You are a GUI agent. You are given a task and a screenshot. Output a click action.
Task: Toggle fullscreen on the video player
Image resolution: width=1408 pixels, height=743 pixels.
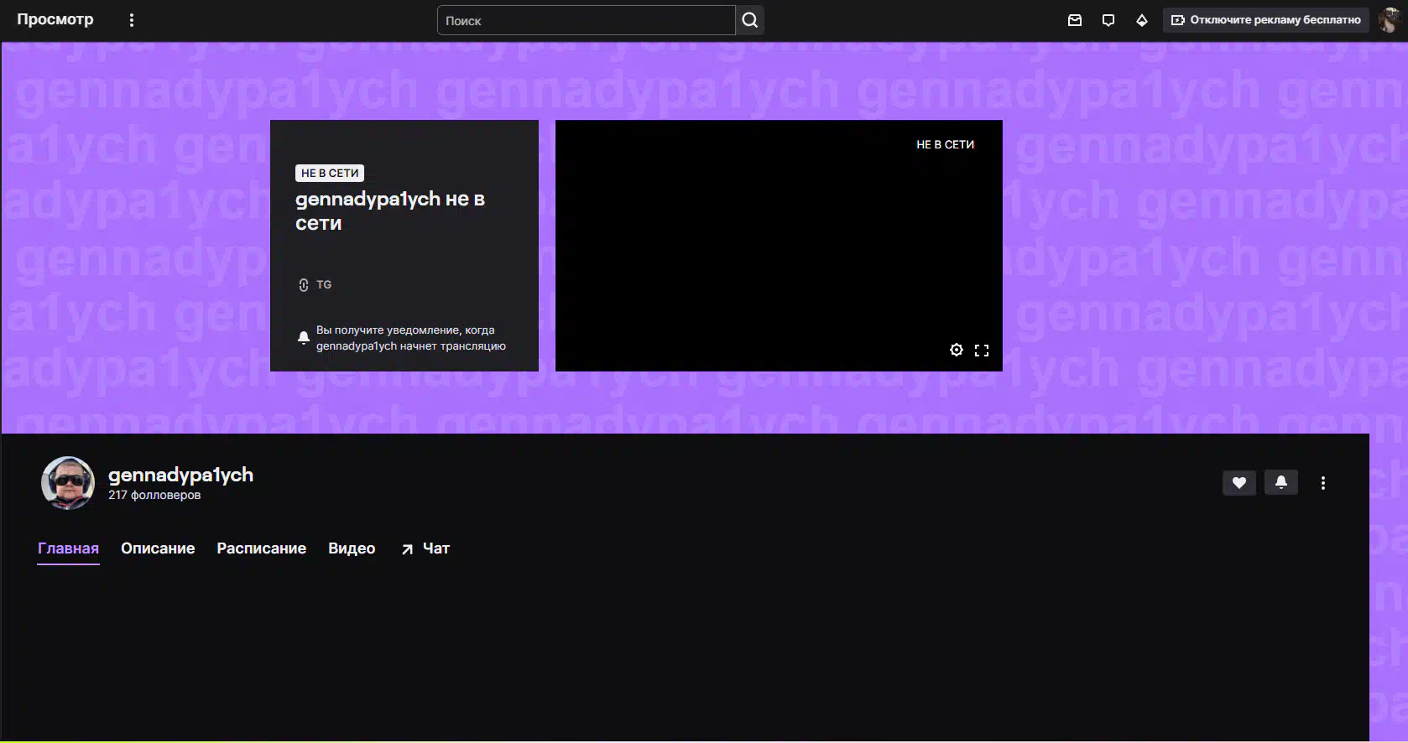click(x=982, y=351)
